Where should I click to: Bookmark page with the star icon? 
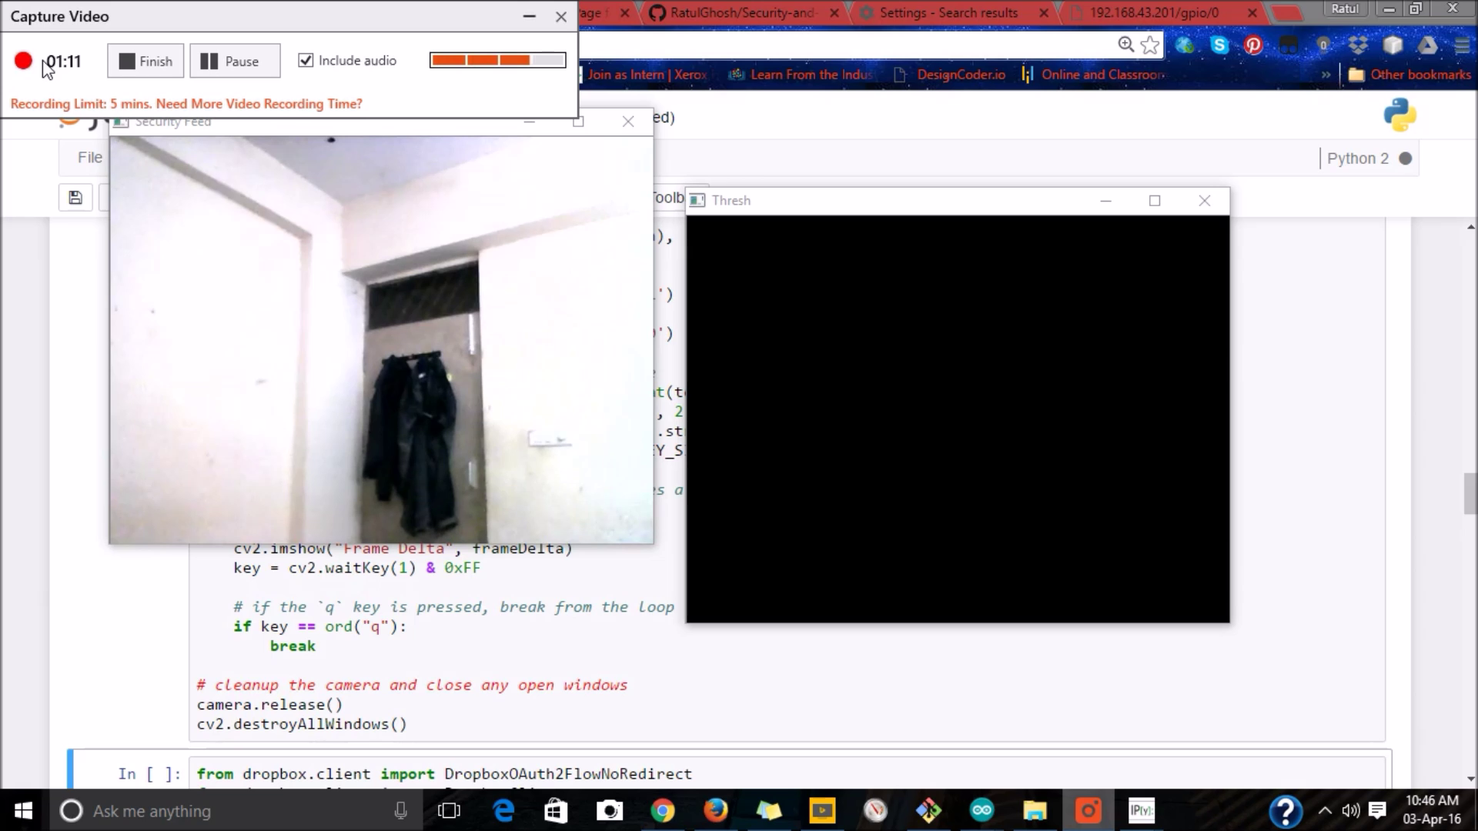click(1150, 45)
